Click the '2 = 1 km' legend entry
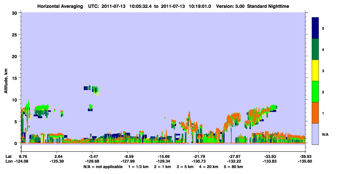 point(162,167)
